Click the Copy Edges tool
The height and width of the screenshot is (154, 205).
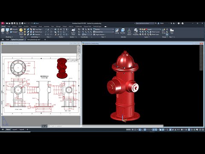click(38, 30)
